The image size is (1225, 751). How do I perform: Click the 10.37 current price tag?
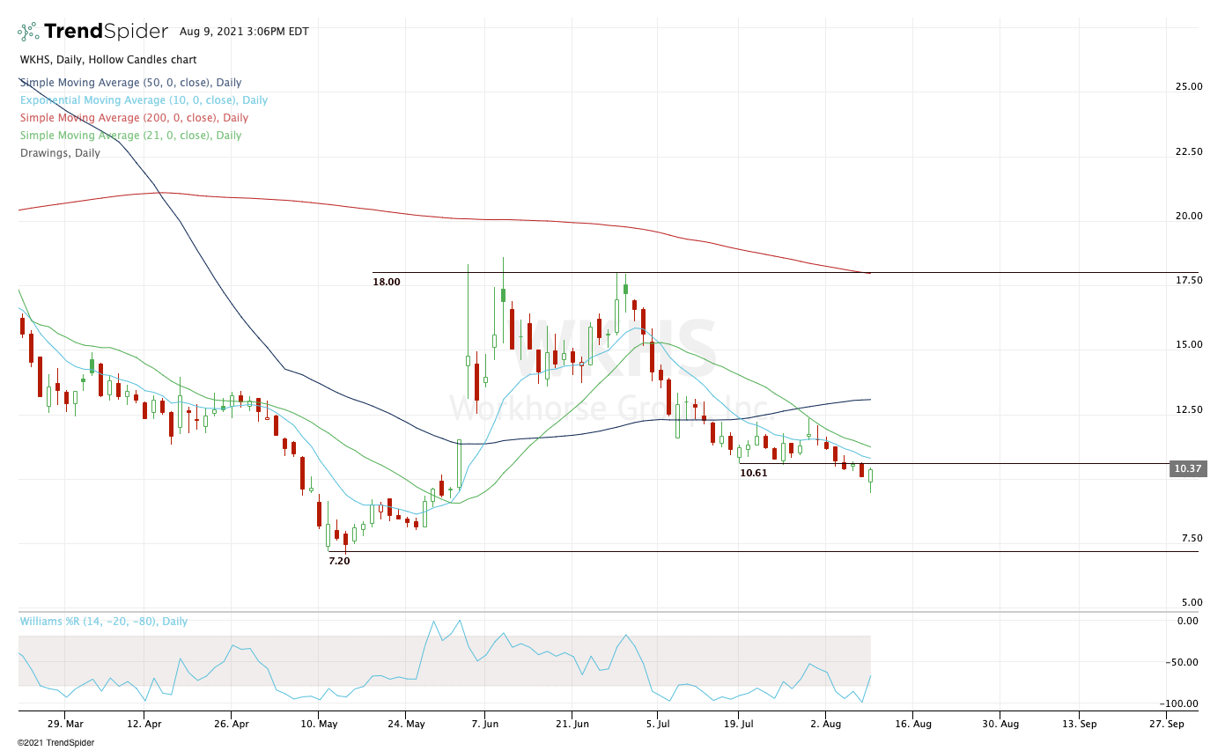coord(1188,469)
